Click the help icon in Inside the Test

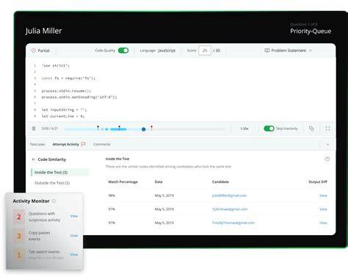tap(327, 159)
